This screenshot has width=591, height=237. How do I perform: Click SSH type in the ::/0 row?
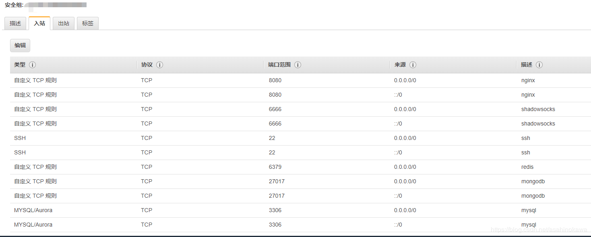point(20,152)
